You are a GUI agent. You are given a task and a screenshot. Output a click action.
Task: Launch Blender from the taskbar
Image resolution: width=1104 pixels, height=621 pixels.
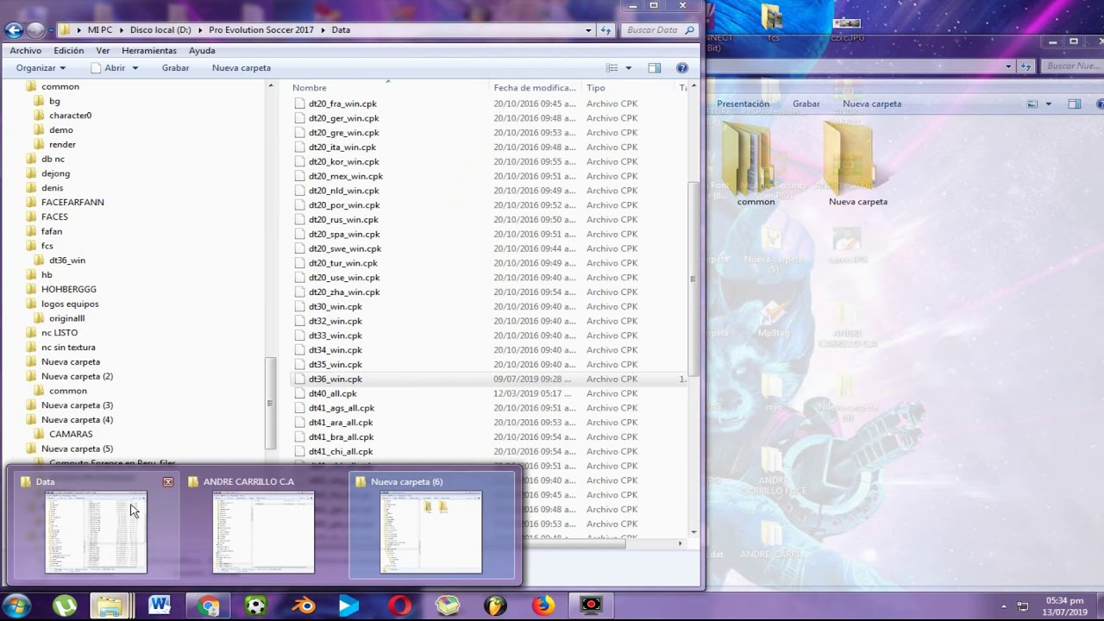pos(304,605)
